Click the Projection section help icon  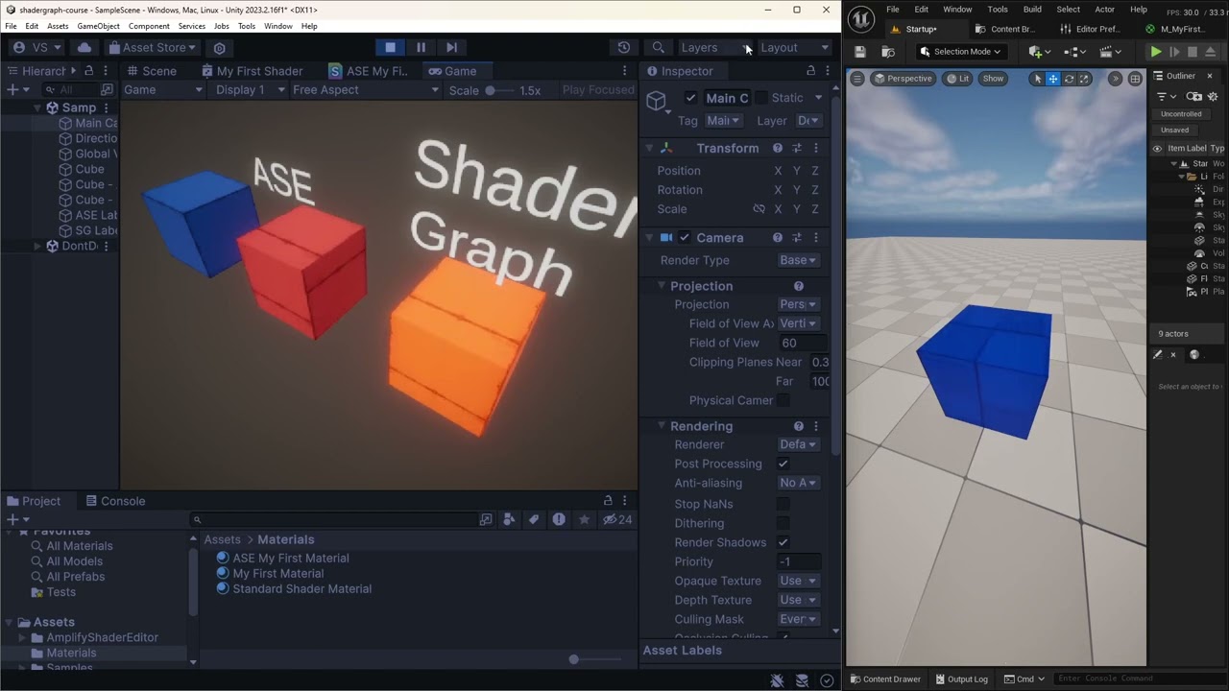(798, 286)
